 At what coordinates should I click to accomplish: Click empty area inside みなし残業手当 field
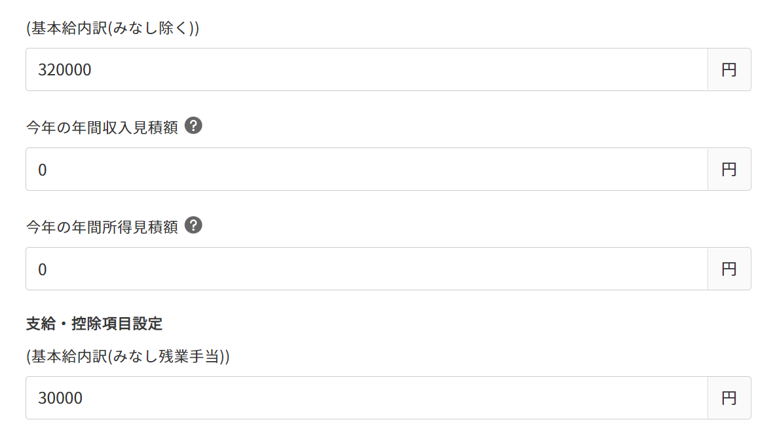[x=394, y=398]
